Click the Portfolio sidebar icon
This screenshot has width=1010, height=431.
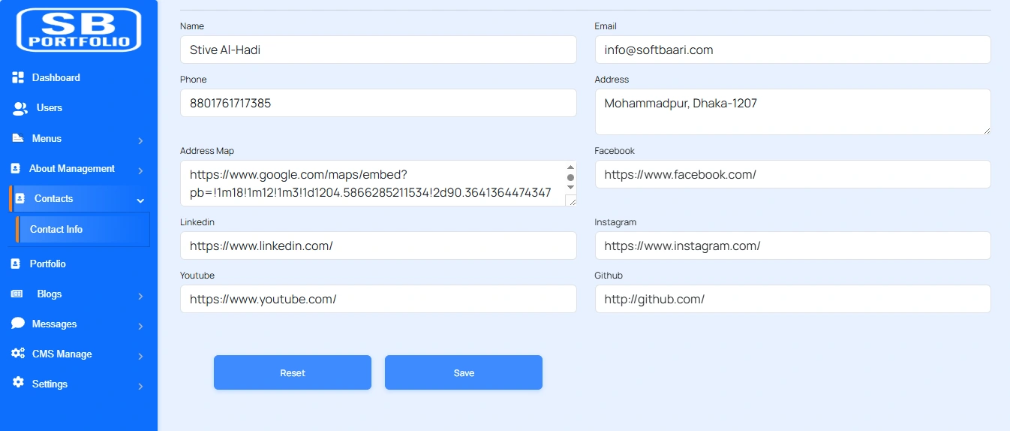pyautogui.click(x=16, y=264)
